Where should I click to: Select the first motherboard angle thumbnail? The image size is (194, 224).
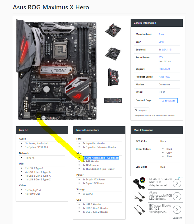[113, 30]
